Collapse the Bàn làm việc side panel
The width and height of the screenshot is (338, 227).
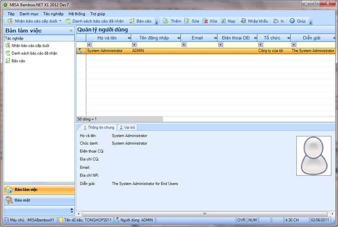(x=71, y=31)
